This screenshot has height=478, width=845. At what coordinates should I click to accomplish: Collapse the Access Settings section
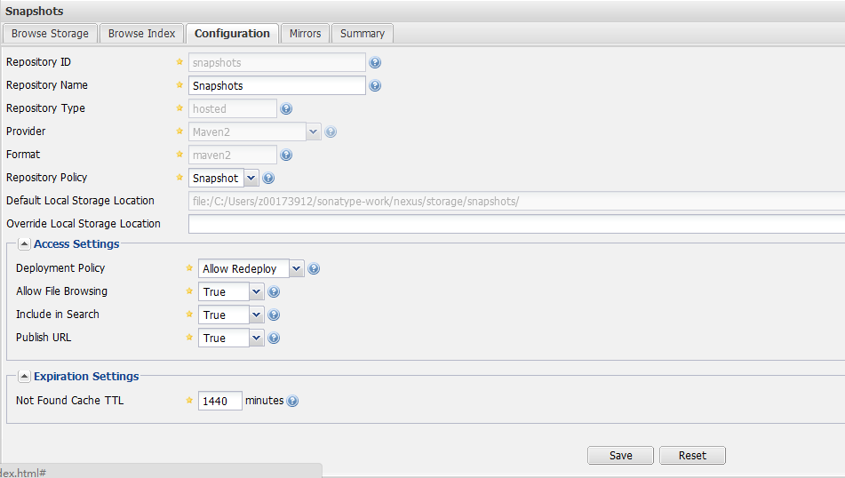pos(24,244)
